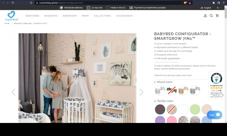Show next gallery image arrow
This screenshot has height=136, width=227.
coord(141,92)
